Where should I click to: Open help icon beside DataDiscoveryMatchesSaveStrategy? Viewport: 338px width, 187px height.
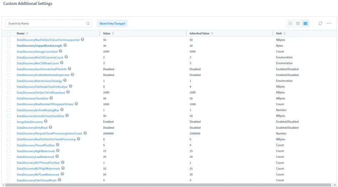65,80
